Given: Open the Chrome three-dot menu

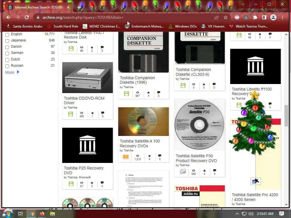Looking at the screenshot, I should point(282,17).
